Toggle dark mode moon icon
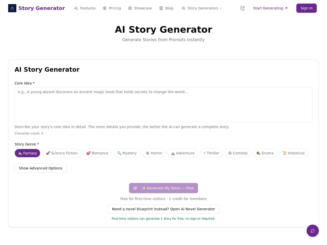Image resolution: width=327 pixels, height=245 pixels. [x=243, y=8]
